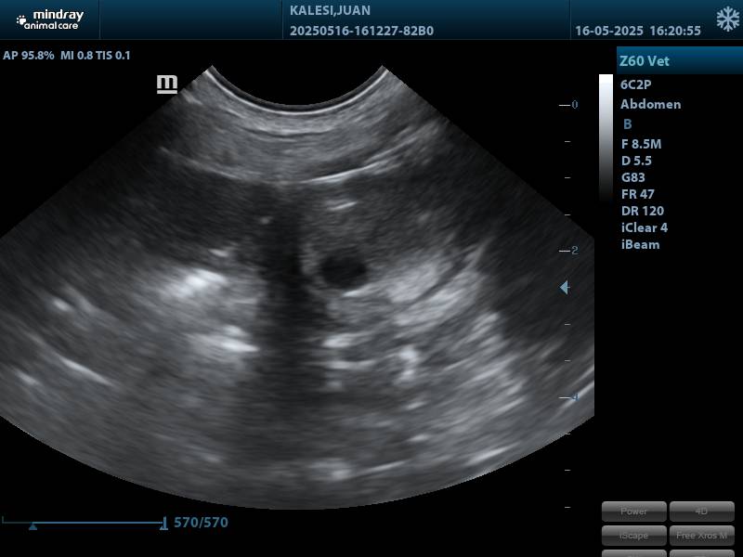Click the F 8.5M frequency parameter
Viewport: 743px width, 557px height.
(641, 144)
